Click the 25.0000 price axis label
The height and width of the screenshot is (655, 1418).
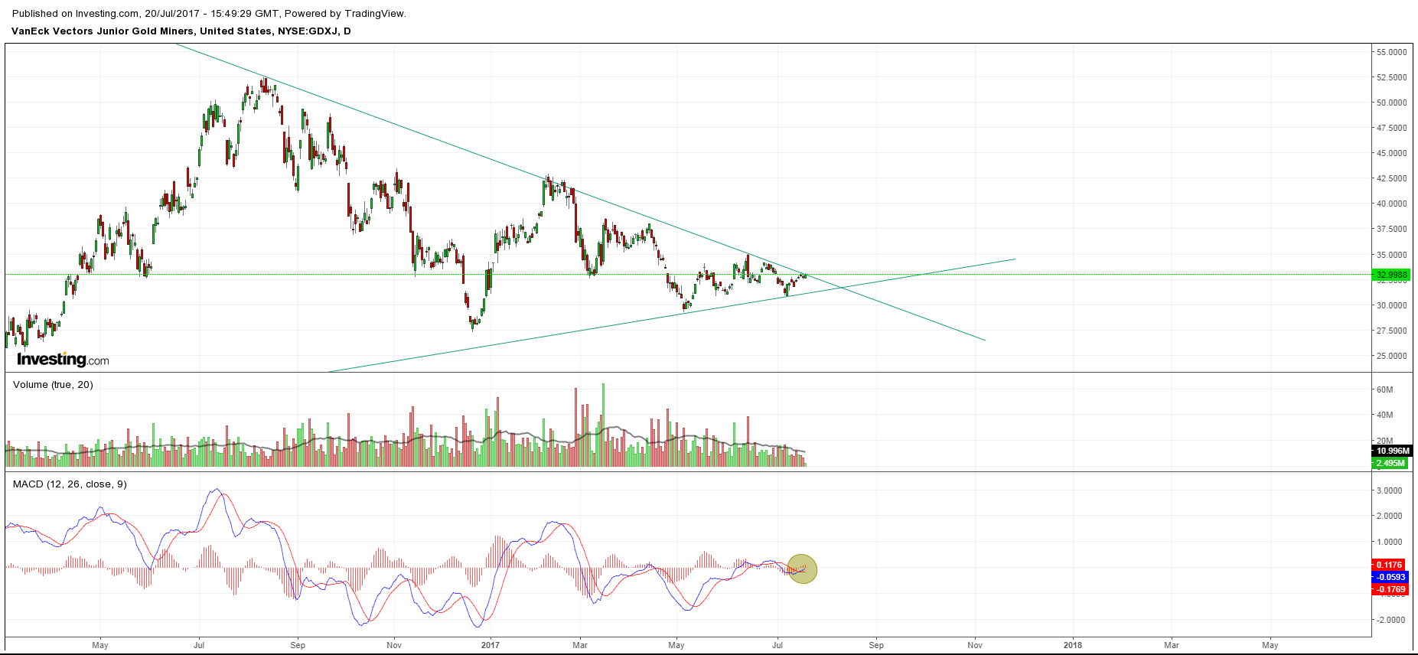(1391, 356)
